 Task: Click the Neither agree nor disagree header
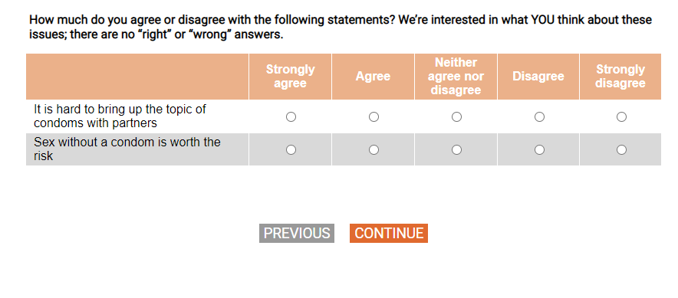[x=456, y=77]
